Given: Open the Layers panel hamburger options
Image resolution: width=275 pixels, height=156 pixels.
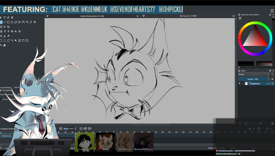Looking at the screenshot, I should coord(272,79).
